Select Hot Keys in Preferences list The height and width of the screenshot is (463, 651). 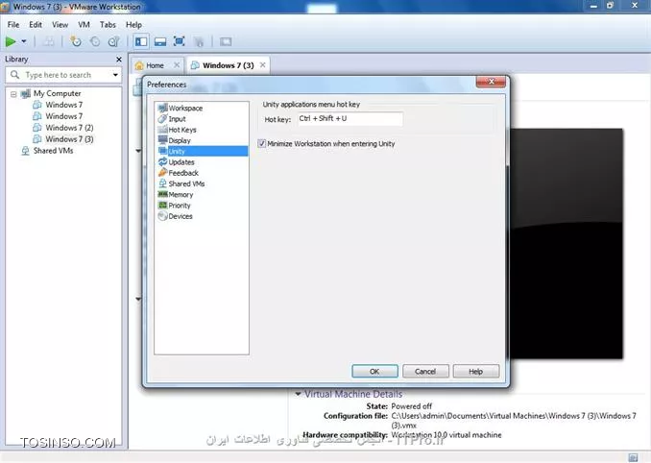[182, 130]
